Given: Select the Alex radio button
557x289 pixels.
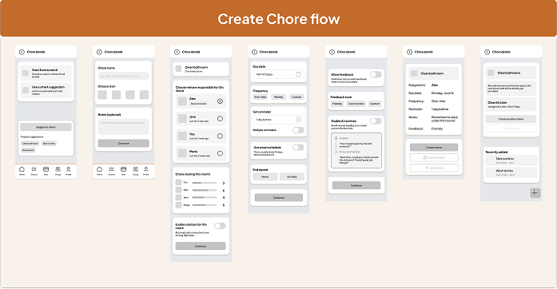Looking at the screenshot, I should tap(220, 101).
